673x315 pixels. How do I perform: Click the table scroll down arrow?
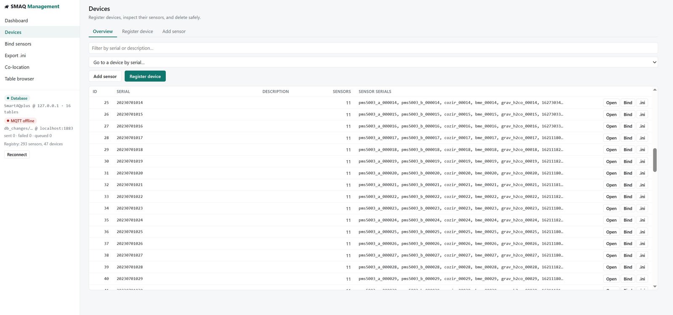click(x=654, y=286)
